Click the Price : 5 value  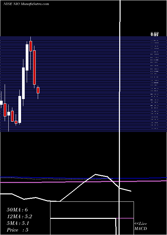17,230
